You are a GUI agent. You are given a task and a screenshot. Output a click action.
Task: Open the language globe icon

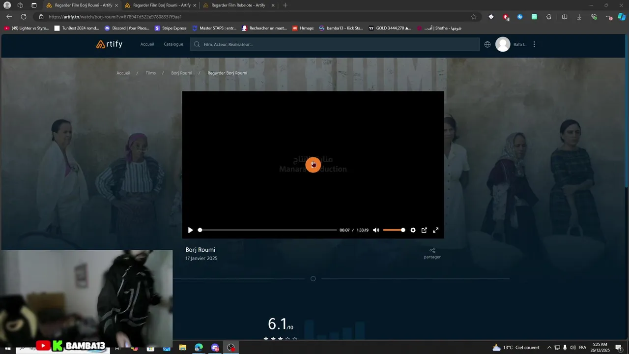[x=487, y=44]
